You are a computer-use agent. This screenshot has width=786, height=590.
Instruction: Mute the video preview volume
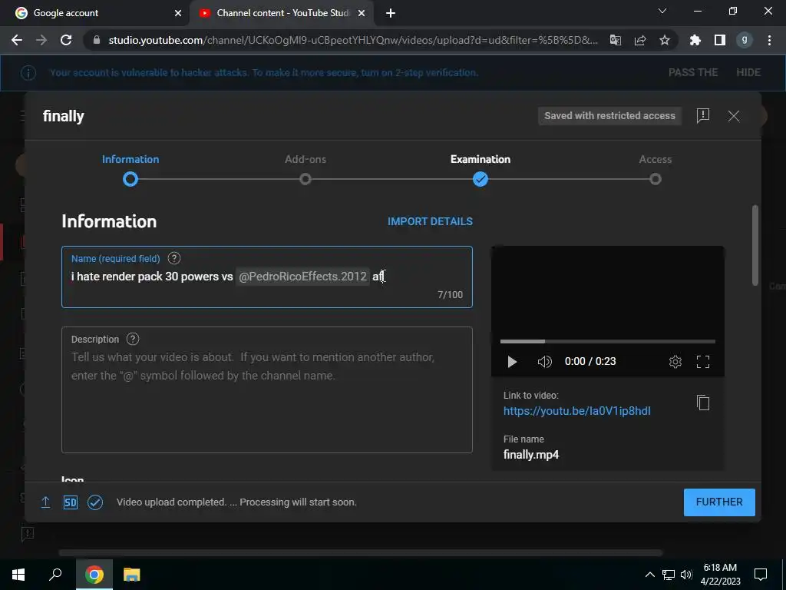[544, 362]
